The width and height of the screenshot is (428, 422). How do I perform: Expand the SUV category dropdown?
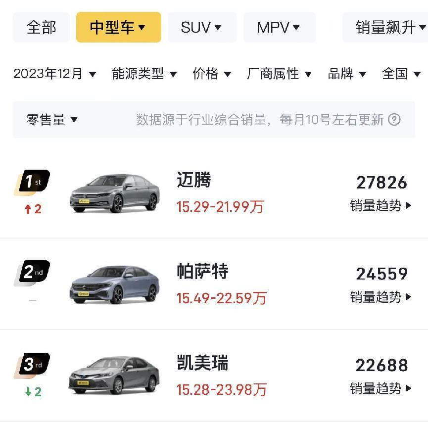tap(202, 27)
